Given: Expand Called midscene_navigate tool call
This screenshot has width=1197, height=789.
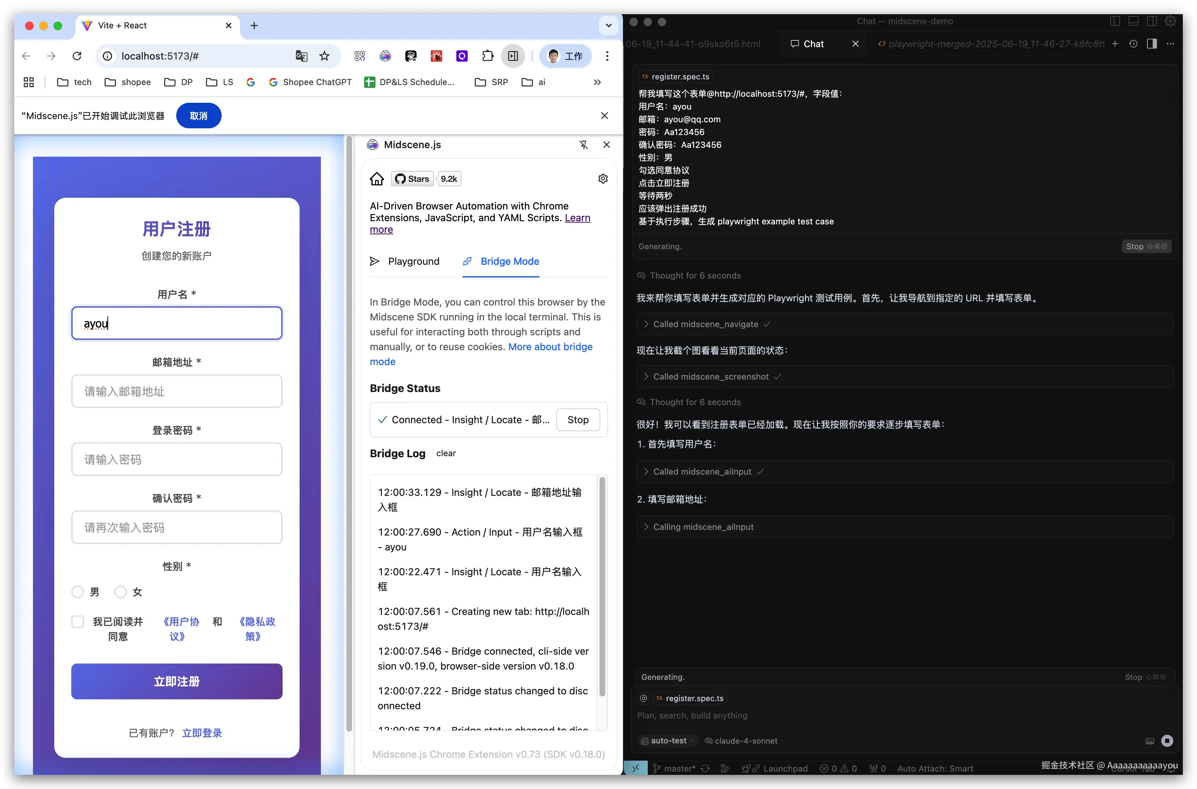Looking at the screenshot, I should pyautogui.click(x=705, y=324).
